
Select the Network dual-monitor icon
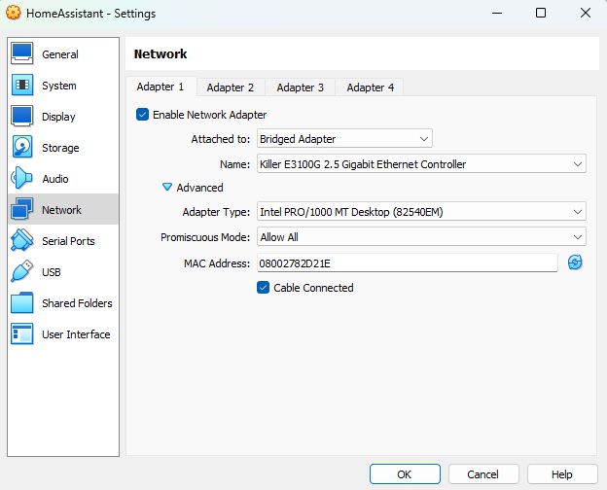[x=22, y=209]
